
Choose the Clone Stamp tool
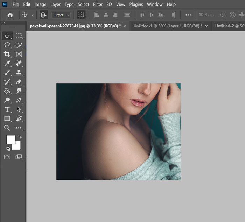tap(19, 73)
